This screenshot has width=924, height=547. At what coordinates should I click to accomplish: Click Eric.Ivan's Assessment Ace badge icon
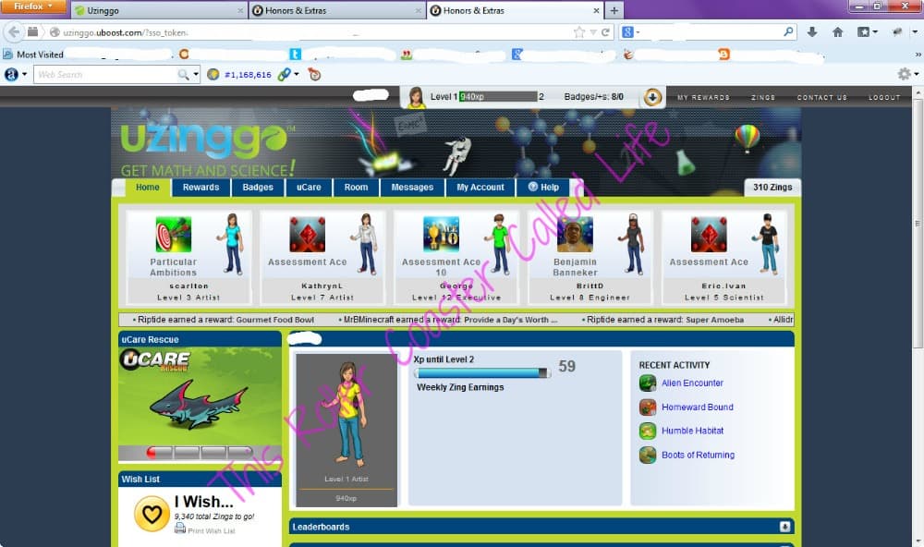click(709, 234)
